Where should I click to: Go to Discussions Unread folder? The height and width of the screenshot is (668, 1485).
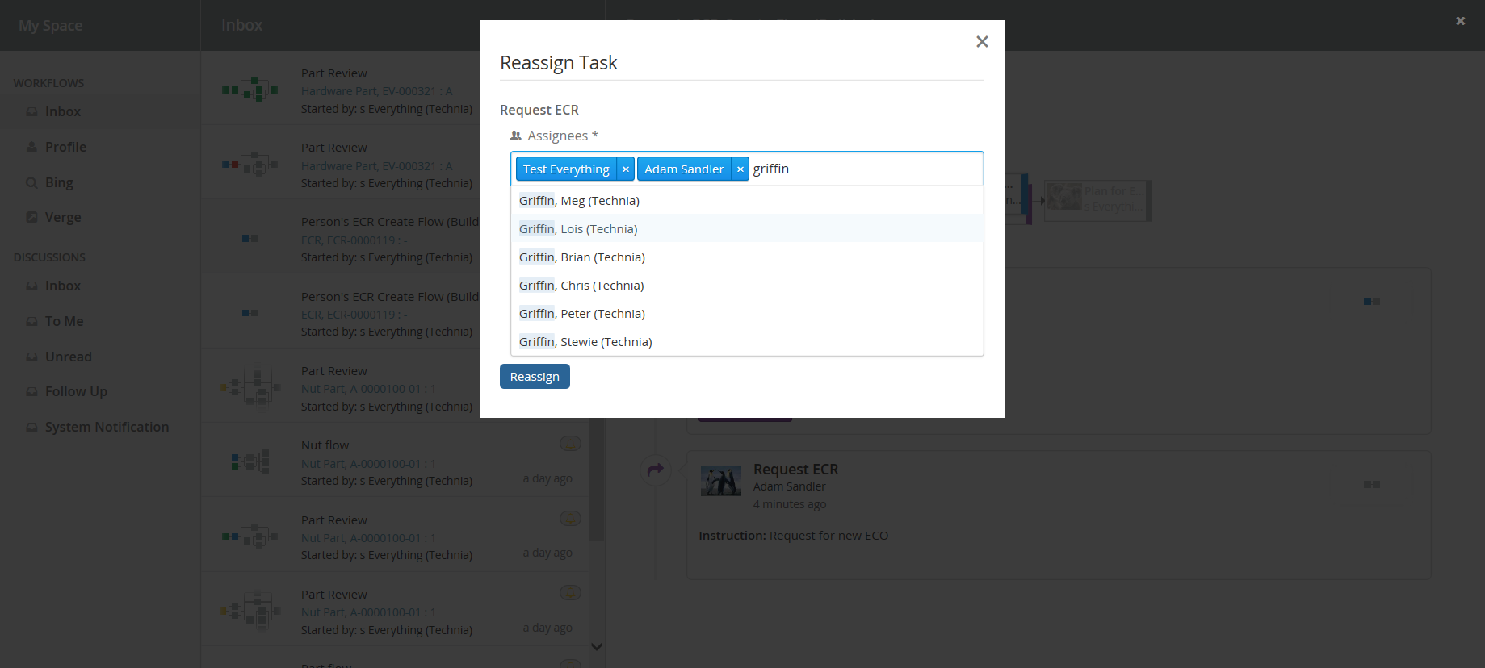68,357
